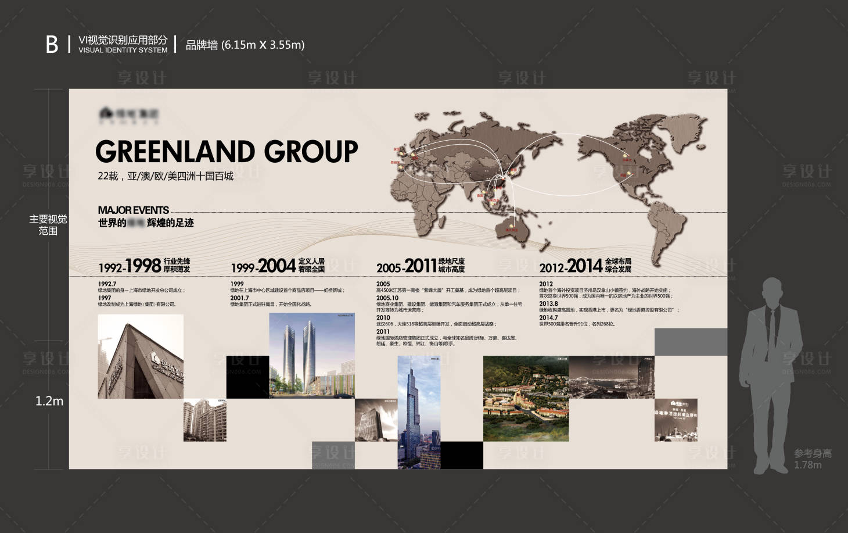Click the '行业先锋 厚积薄发' slogan

coord(177,265)
